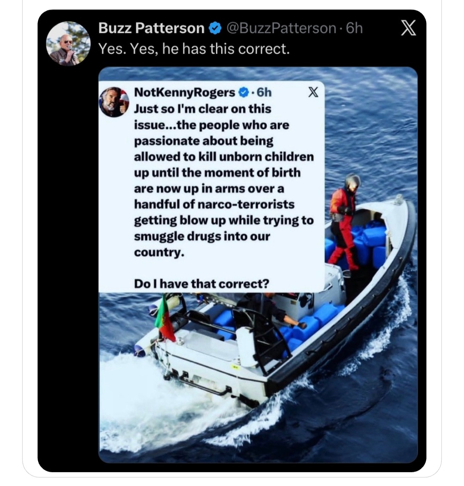Click the X logo beside Buzz Patterson's post
The width and height of the screenshot is (464, 486).
click(408, 28)
